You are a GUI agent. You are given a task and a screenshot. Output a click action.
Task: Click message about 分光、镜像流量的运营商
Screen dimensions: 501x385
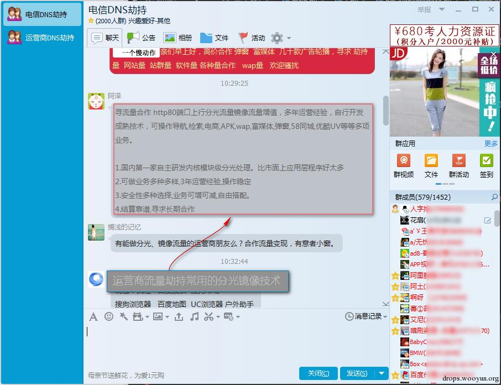pyautogui.click(x=227, y=243)
